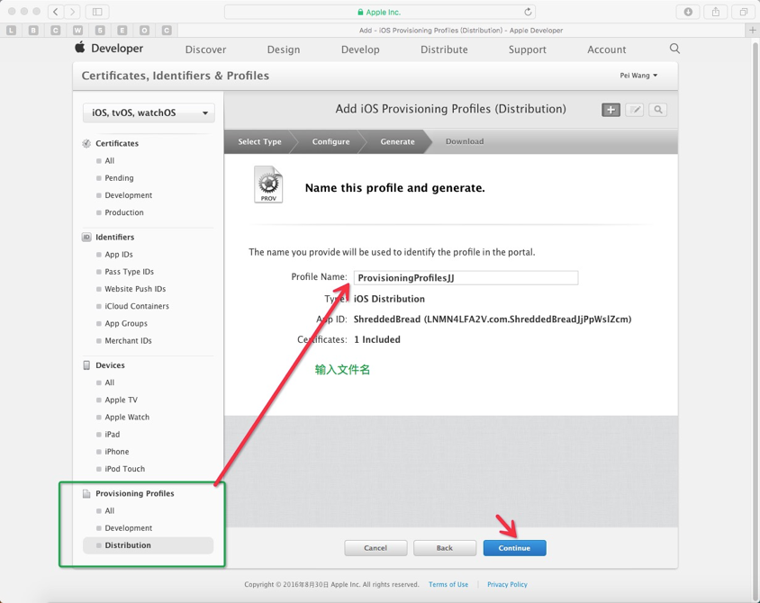Click the profile search magnifier icon
Screen dimensions: 760x603
657,110
